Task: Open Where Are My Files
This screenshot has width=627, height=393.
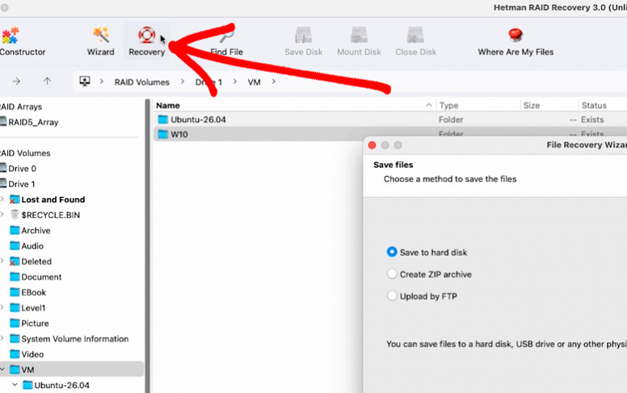Action: (x=515, y=41)
